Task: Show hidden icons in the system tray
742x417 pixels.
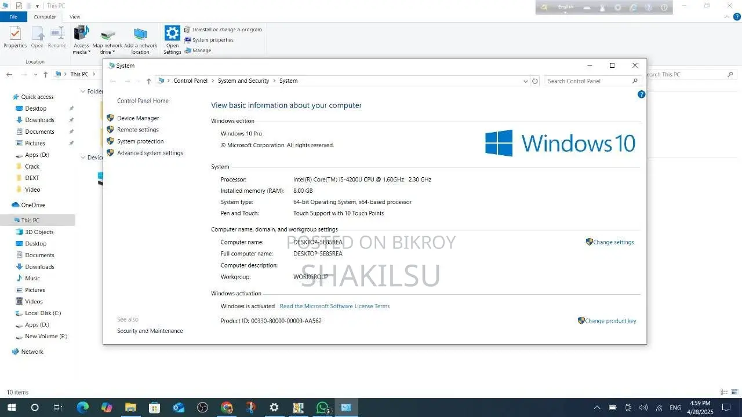Action: click(596, 408)
